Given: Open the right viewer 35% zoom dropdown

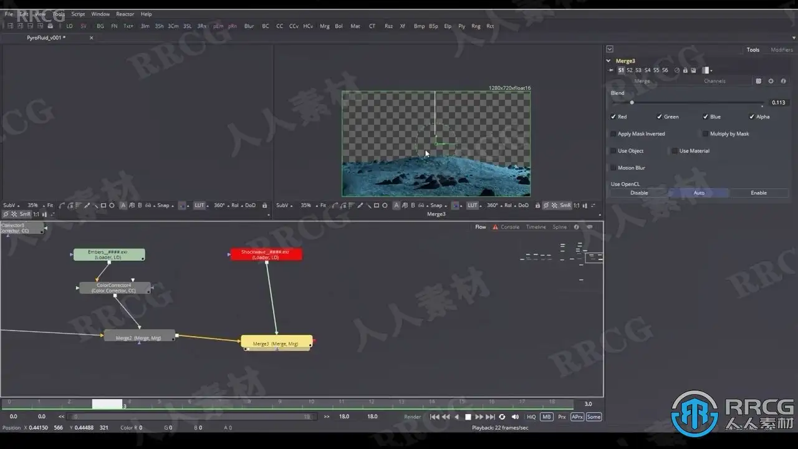Looking at the screenshot, I should pos(307,205).
